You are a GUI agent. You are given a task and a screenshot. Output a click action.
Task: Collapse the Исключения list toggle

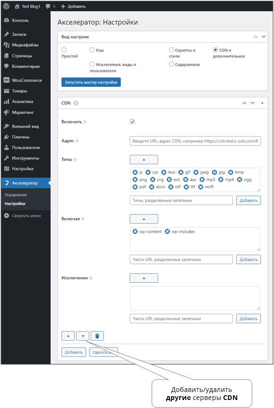tap(144, 278)
